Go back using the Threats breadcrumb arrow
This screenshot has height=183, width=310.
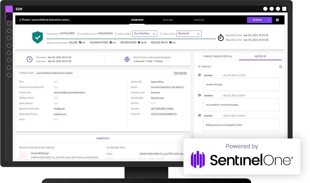pyautogui.click(x=21, y=20)
